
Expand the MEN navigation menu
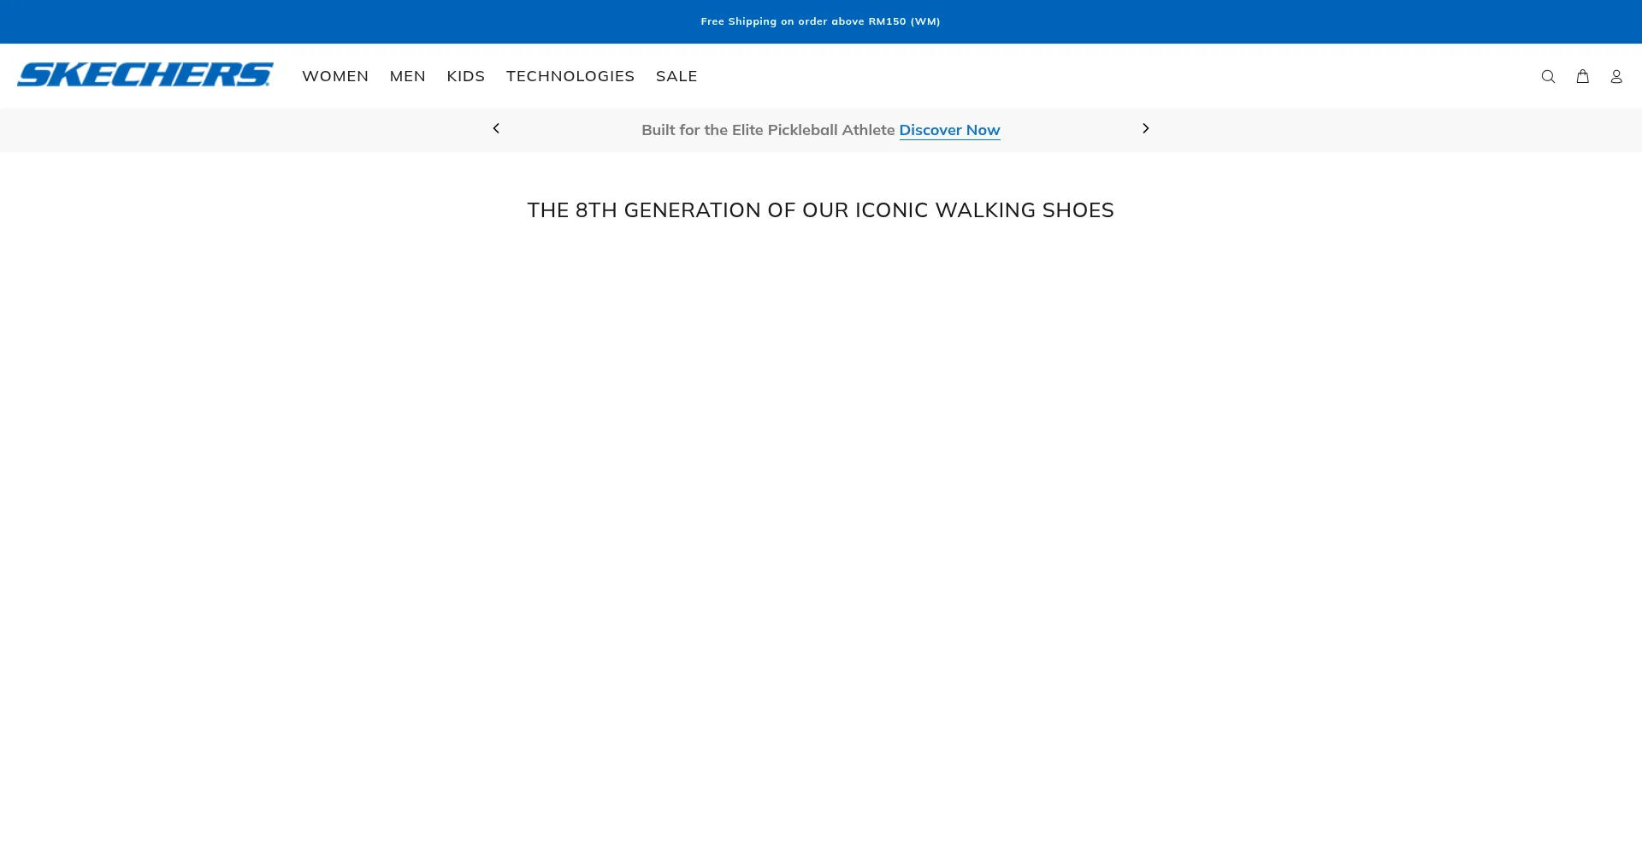tap(407, 76)
